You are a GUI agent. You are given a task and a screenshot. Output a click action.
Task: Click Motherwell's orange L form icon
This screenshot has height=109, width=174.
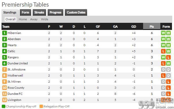pos(163,76)
